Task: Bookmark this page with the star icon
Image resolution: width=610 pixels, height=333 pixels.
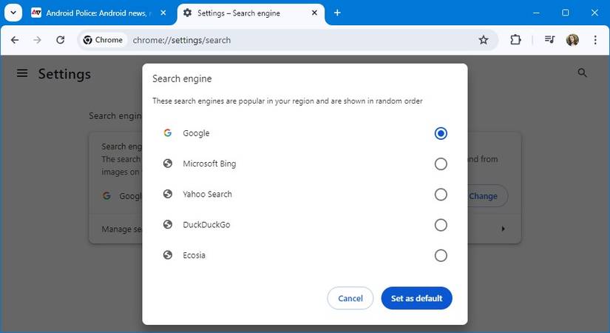Action: (484, 40)
